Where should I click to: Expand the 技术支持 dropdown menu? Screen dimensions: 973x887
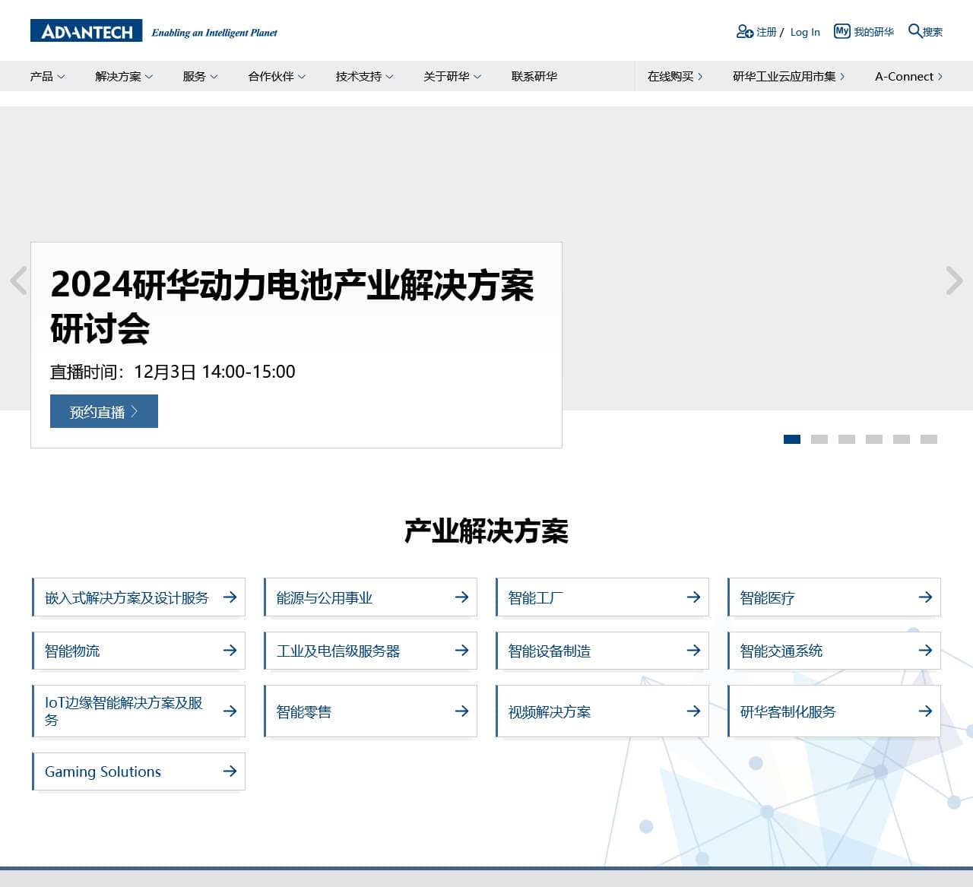pyautogui.click(x=364, y=76)
